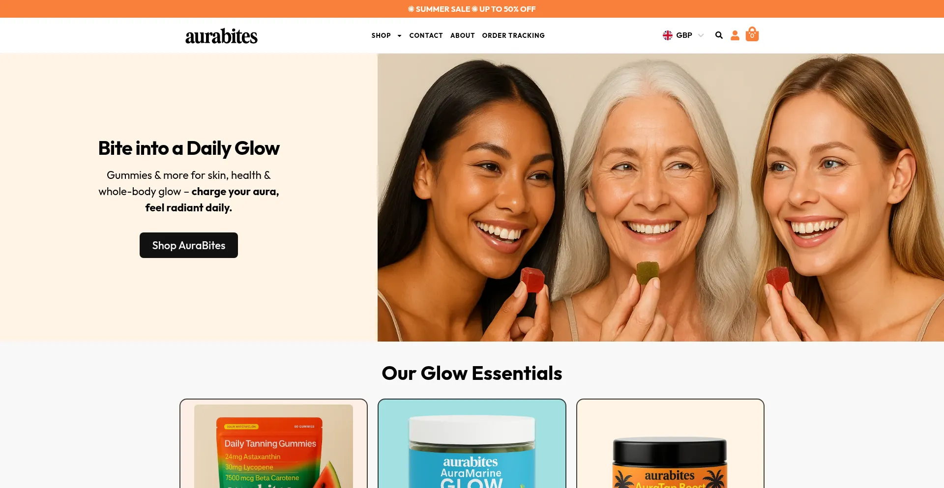944x488 pixels.
Task: Open the AuraMarine Glow product card
Action: [x=472, y=444]
